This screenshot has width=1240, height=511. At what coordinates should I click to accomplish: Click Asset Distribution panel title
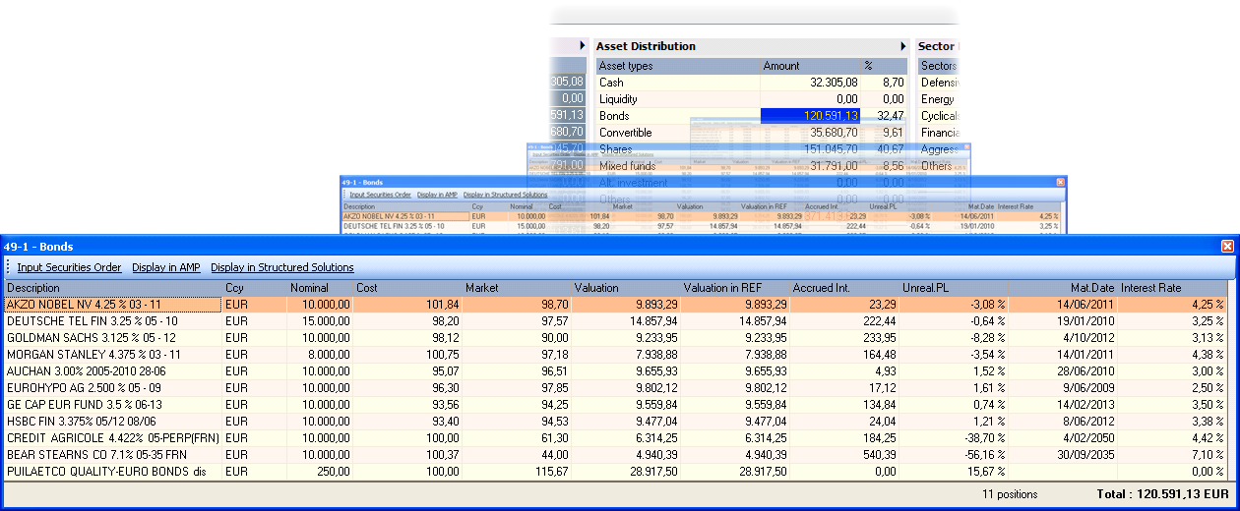[646, 46]
